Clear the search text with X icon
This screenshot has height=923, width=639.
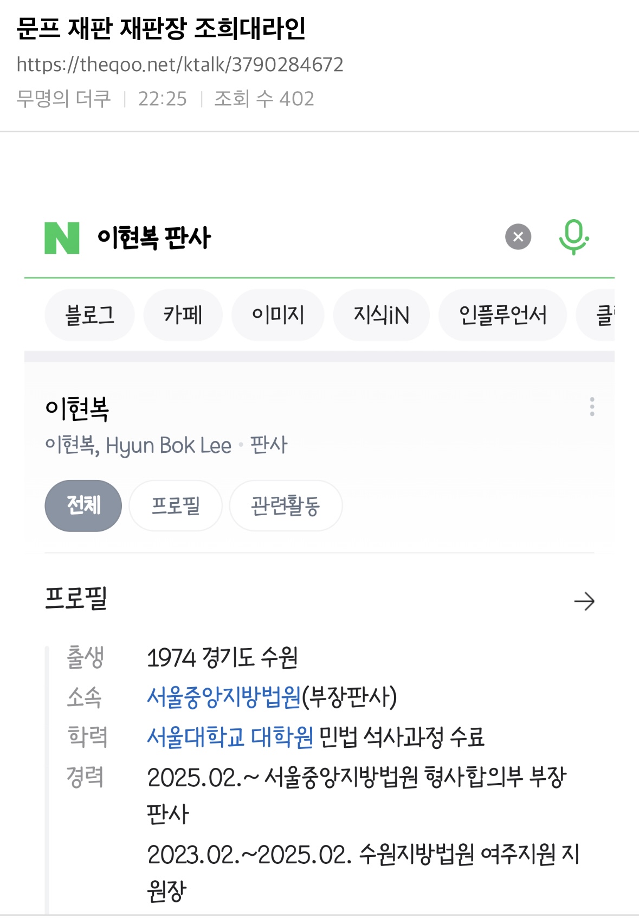(x=518, y=237)
